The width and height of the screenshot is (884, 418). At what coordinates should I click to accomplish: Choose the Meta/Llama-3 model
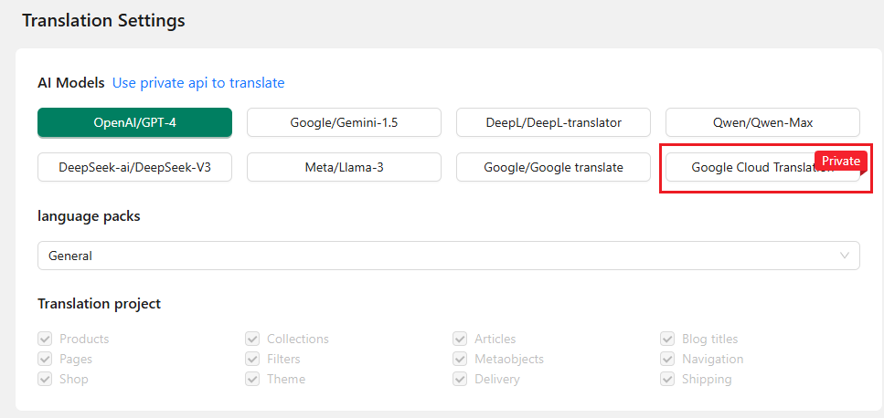(344, 167)
